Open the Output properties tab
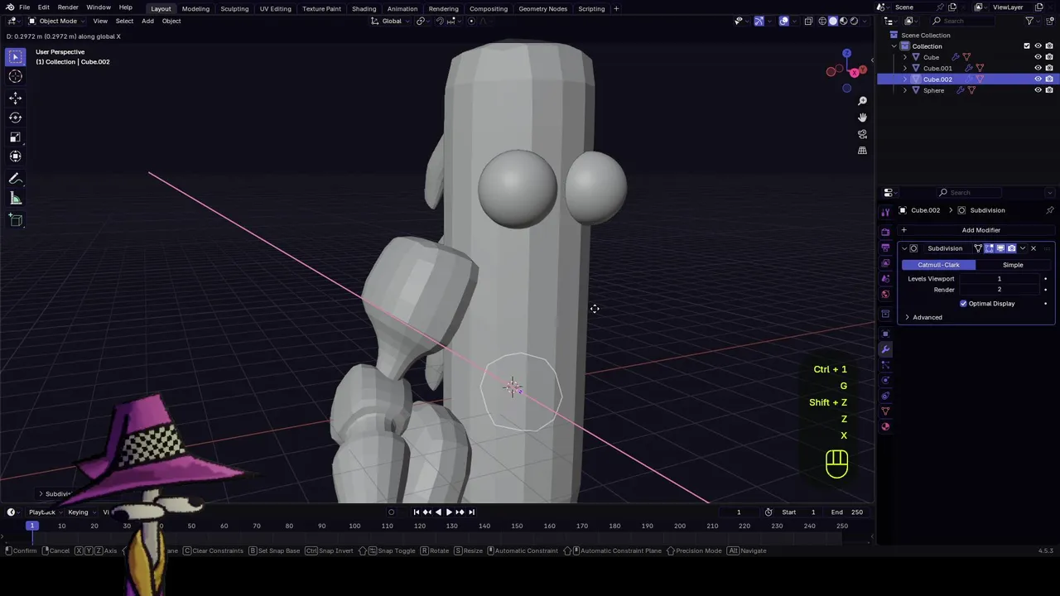Image resolution: width=1060 pixels, height=596 pixels. 885,248
